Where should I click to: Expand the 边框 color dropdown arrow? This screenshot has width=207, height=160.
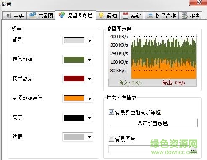coord(89,137)
